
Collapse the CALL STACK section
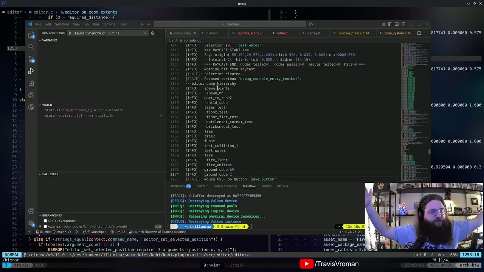tap(50, 174)
